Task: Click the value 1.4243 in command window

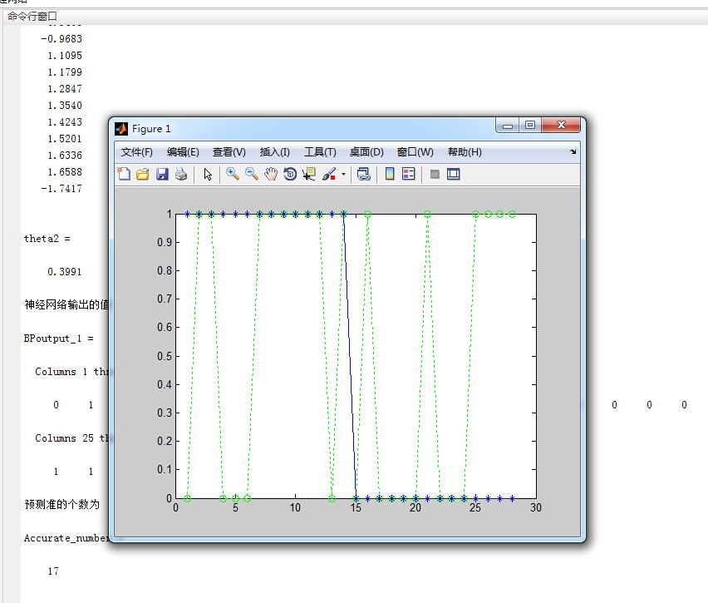Action: (65, 122)
